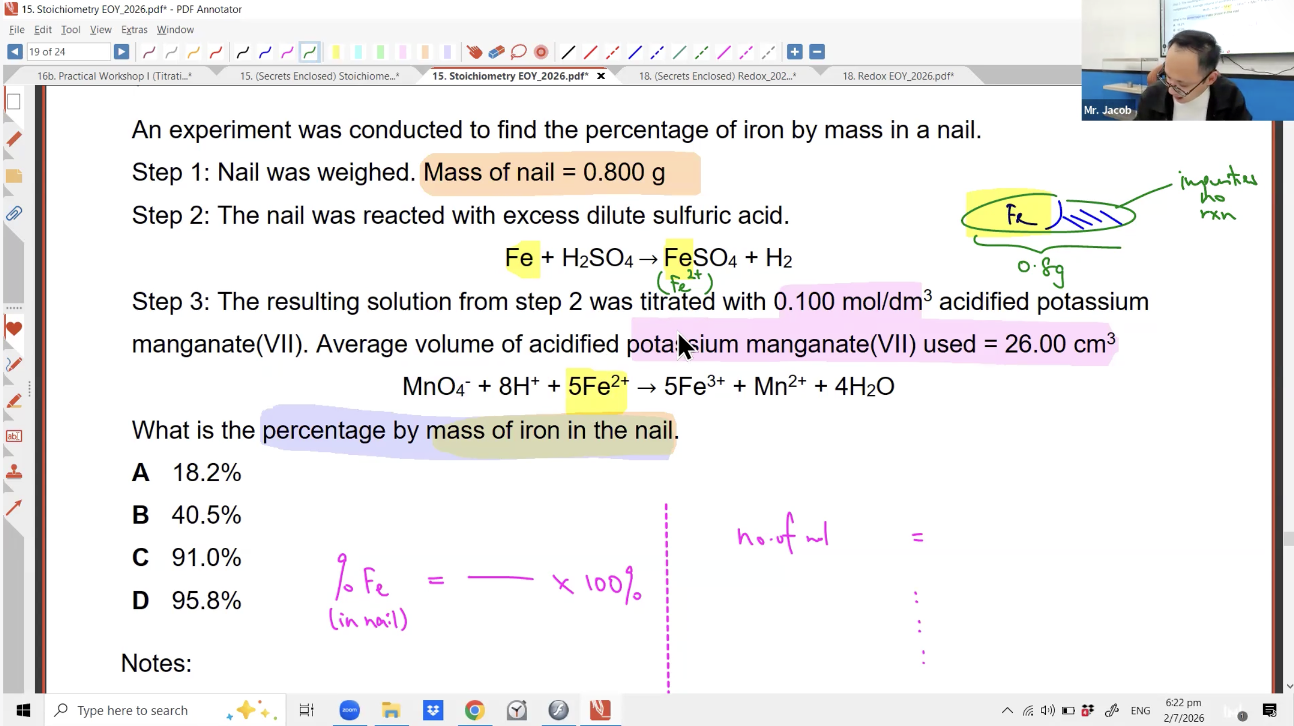Image resolution: width=1294 pixels, height=726 pixels.
Task: Open the Tool menu
Action: click(70, 30)
